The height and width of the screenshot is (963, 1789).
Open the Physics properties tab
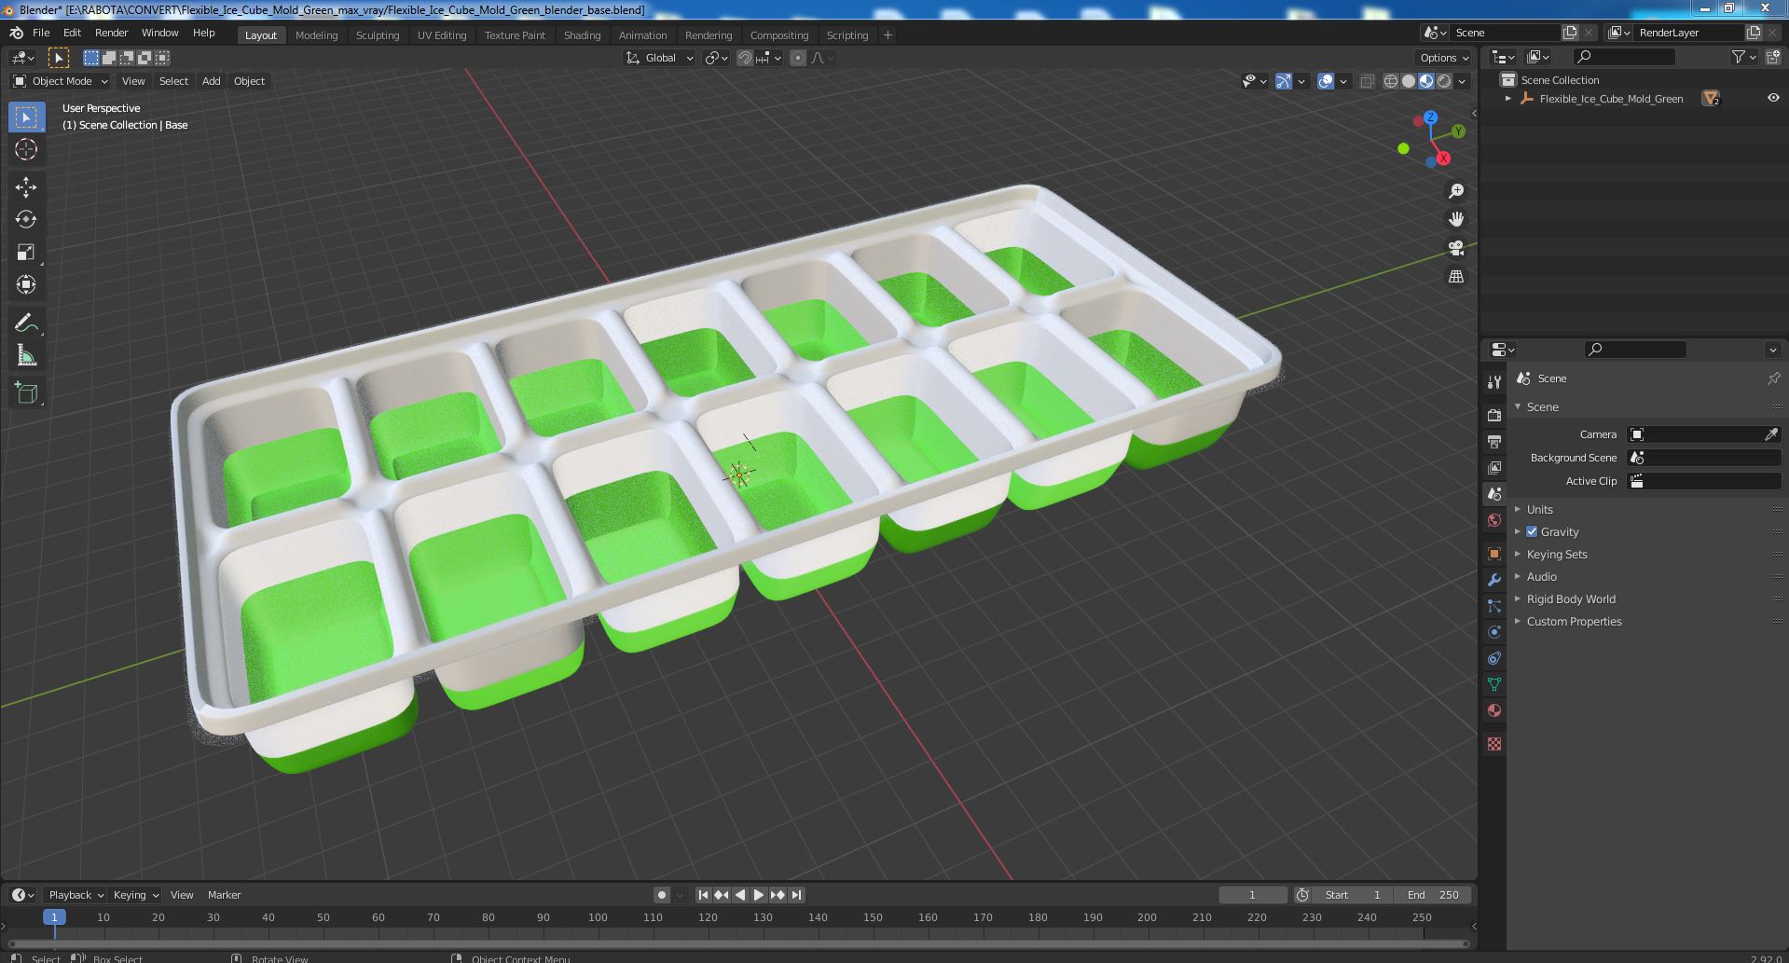point(1494,632)
